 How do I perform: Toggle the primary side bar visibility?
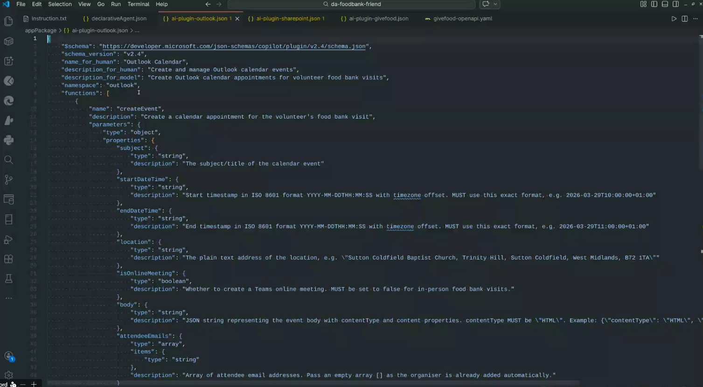point(654,4)
